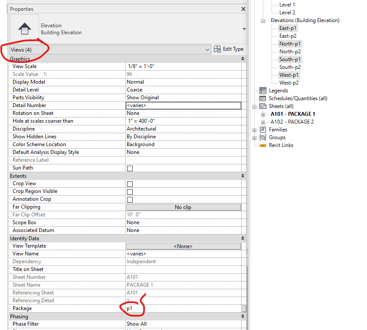Select West-p2 elevation view

(x=289, y=83)
